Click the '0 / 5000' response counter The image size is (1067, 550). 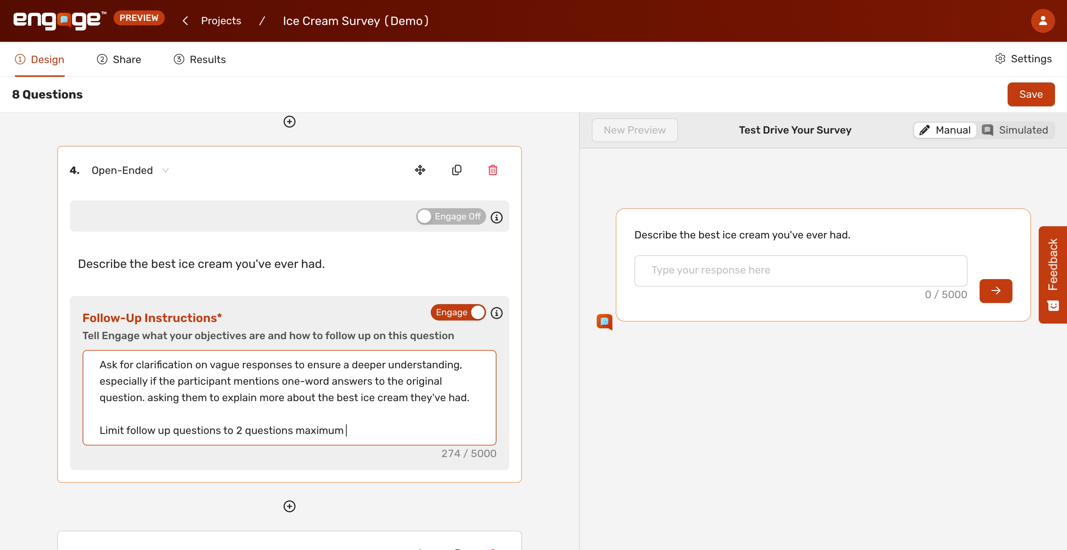[946, 295]
